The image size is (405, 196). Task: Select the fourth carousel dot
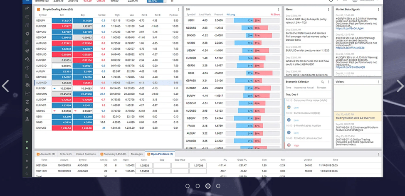[218, 186]
